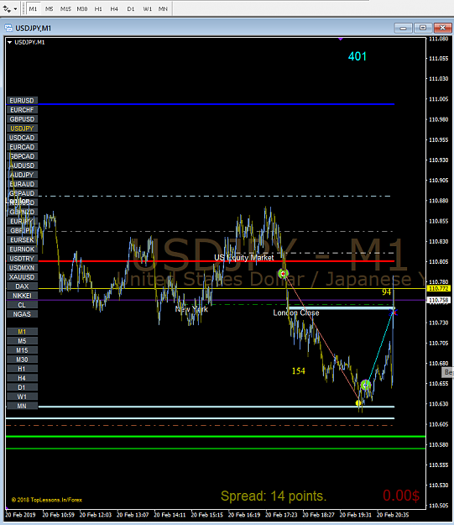Click the cyan 401 counter text
The height and width of the screenshot is (525, 454).
click(x=357, y=56)
